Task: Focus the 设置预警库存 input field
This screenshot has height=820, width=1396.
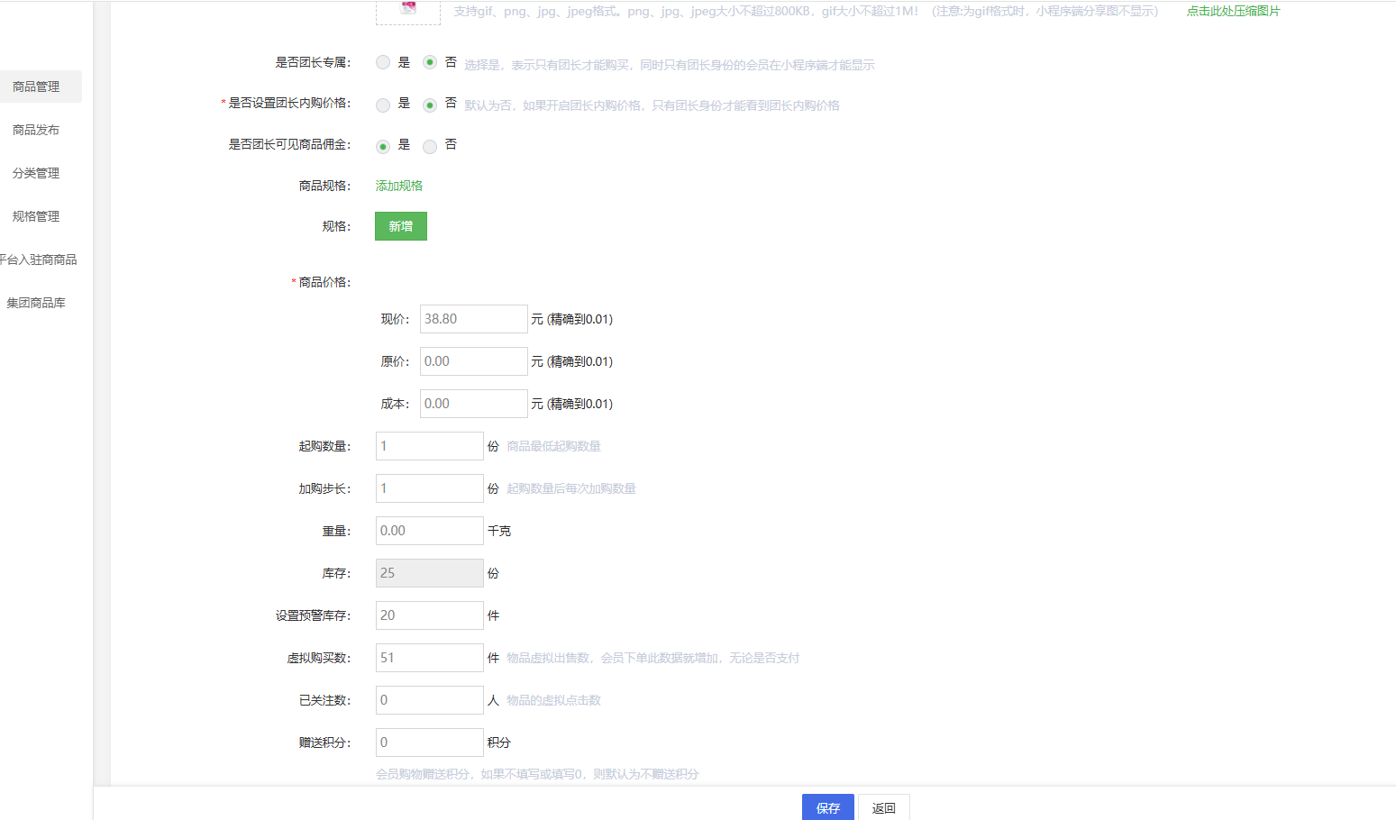Action: pos(429,615)
